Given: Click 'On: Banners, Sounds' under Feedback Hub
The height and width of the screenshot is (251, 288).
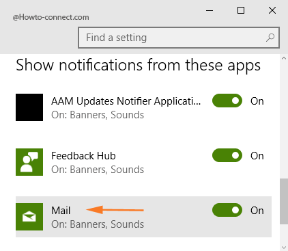Looking at the screenshot, I should 98,170.
